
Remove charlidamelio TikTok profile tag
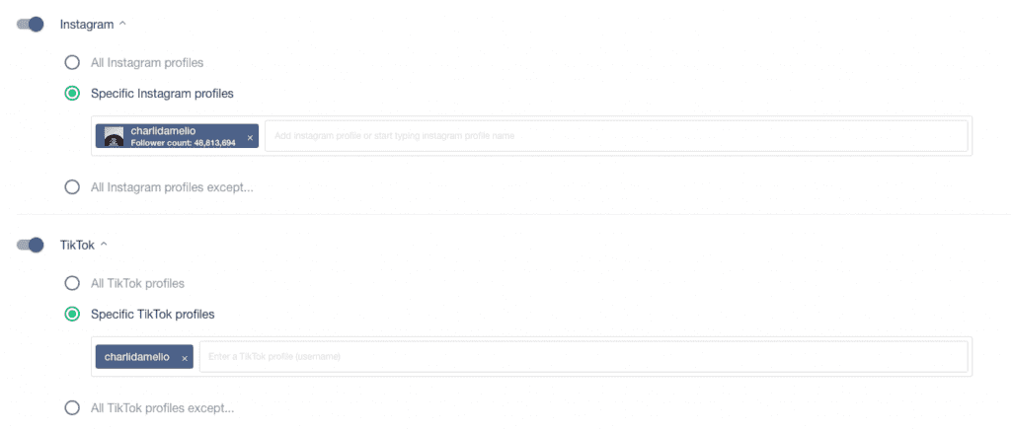[185, 358]
